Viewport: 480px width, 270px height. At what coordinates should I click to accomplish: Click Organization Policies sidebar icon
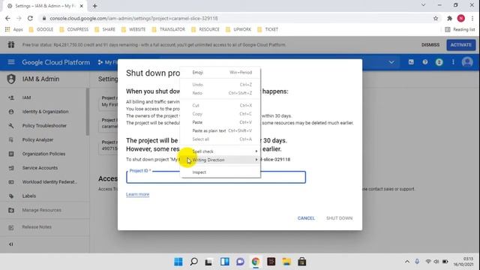[11, 154]
